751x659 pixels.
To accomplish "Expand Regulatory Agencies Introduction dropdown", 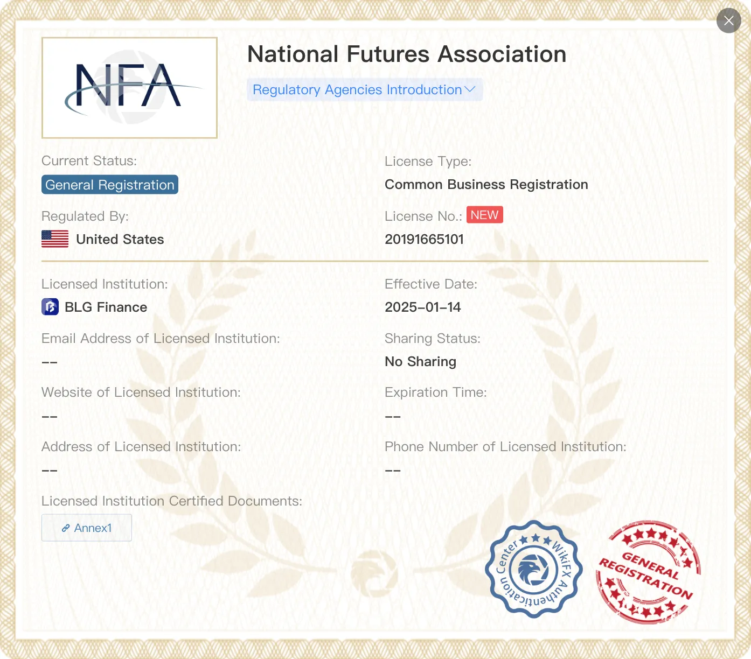I will 365,90.
